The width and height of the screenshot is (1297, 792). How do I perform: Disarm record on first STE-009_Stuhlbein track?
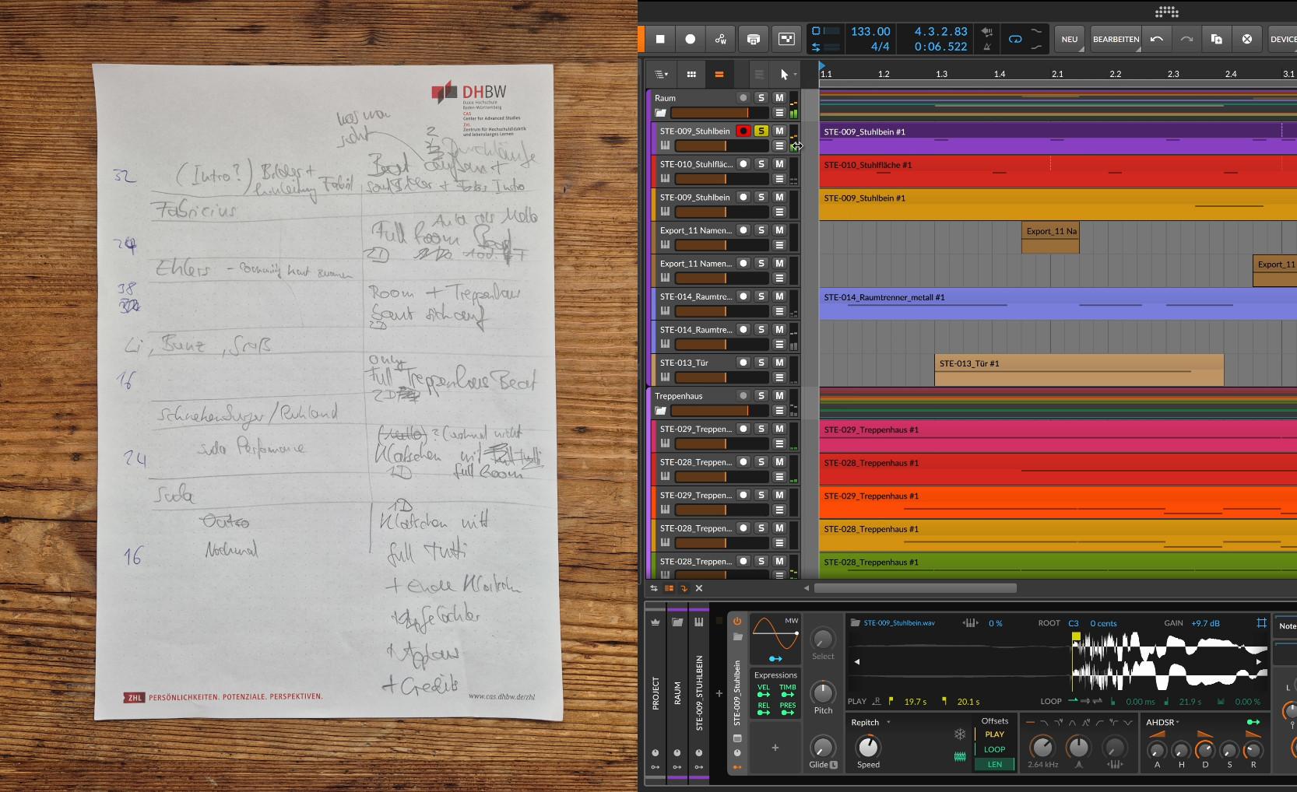743,131
